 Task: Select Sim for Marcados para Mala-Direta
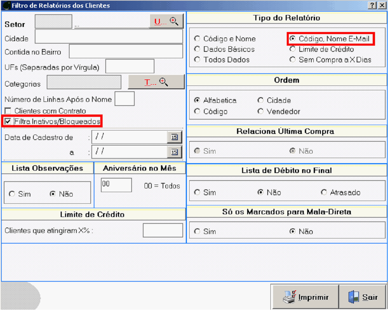click(x=197, y=232)
